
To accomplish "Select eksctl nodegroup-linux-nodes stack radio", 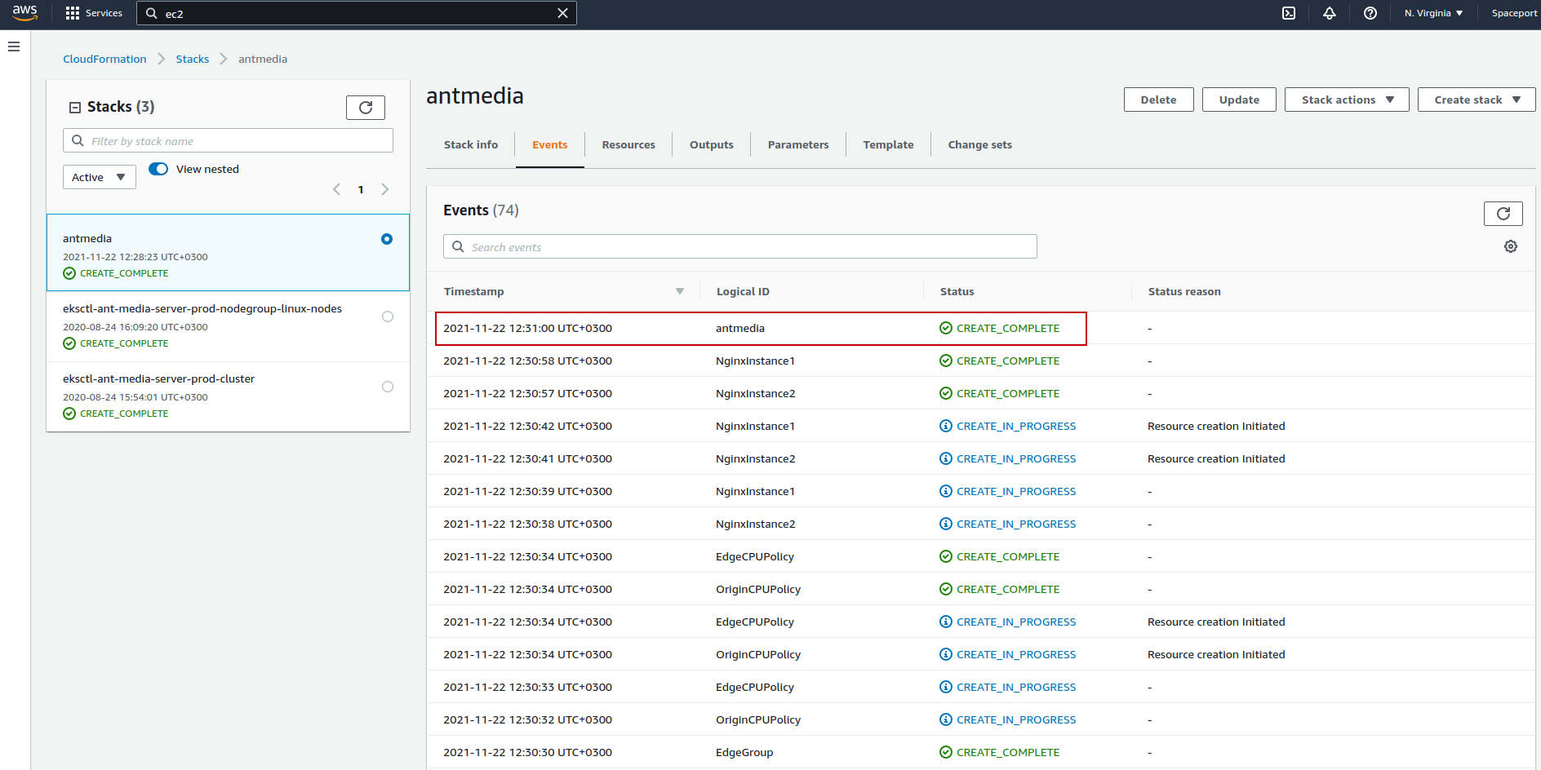I will [x=388, y=316].
